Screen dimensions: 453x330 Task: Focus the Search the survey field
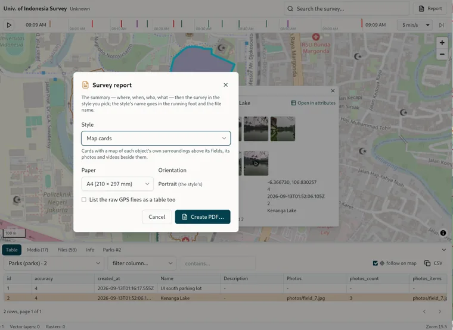point(347,9)
